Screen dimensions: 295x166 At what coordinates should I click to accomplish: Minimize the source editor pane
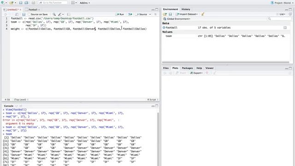[153, 10]
